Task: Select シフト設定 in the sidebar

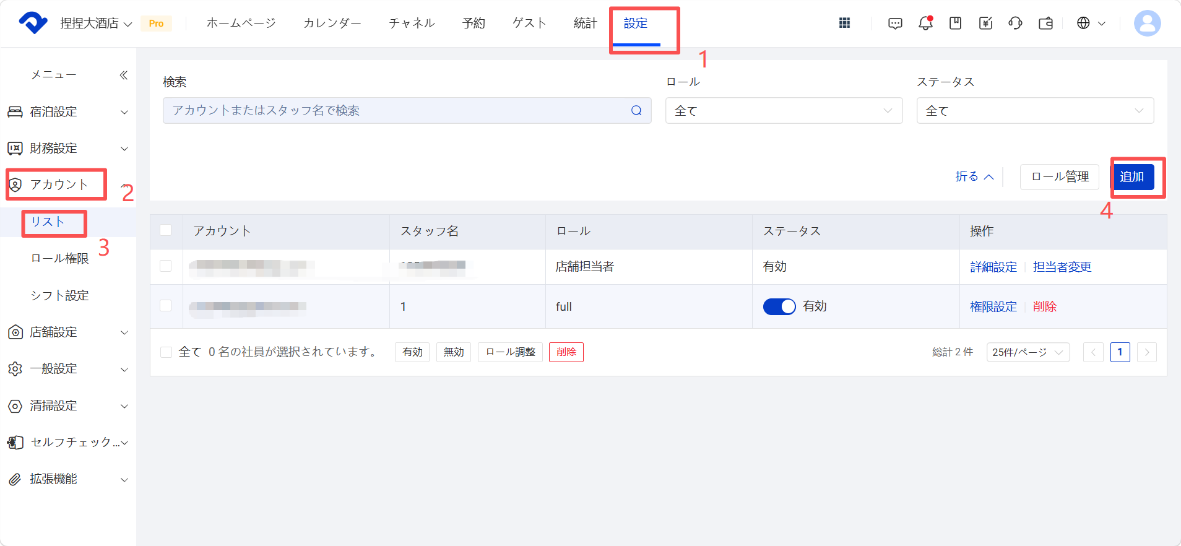Action: pos(60,296)
